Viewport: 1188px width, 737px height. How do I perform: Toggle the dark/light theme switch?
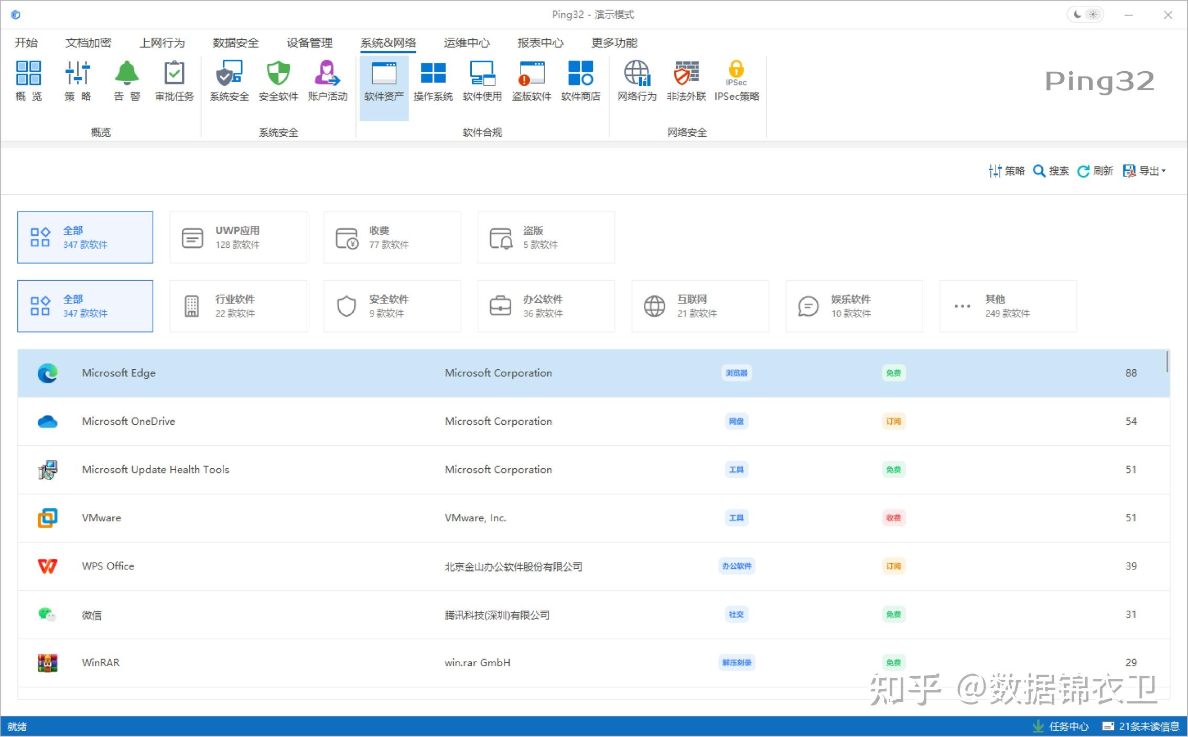(1085, 15)
